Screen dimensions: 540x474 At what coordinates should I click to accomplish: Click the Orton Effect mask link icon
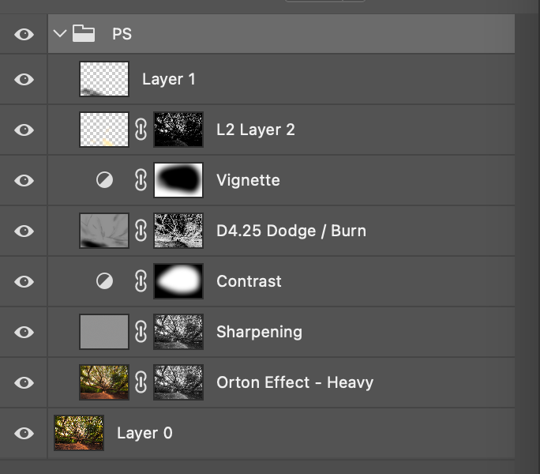141,382
